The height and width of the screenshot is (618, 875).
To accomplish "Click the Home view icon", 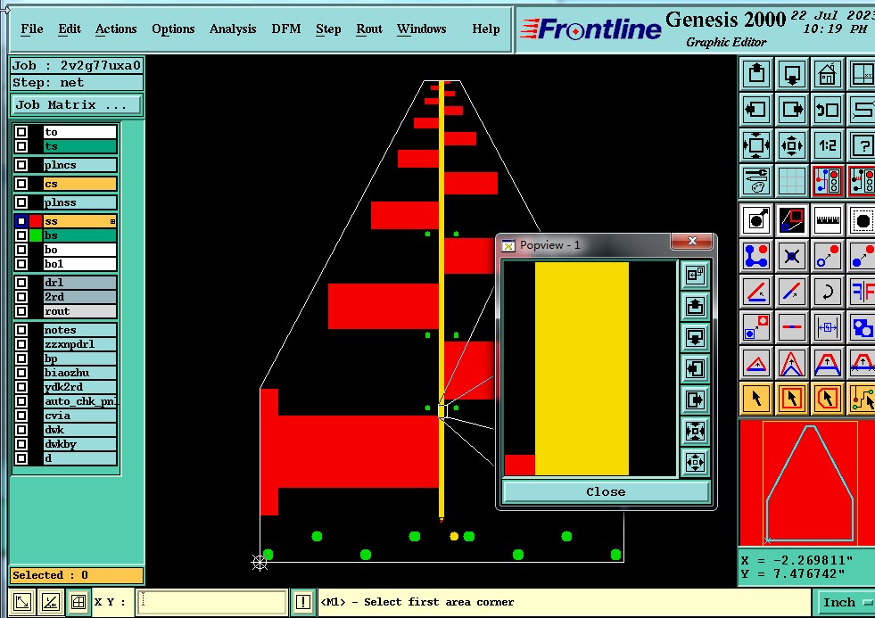I will 827,74.
